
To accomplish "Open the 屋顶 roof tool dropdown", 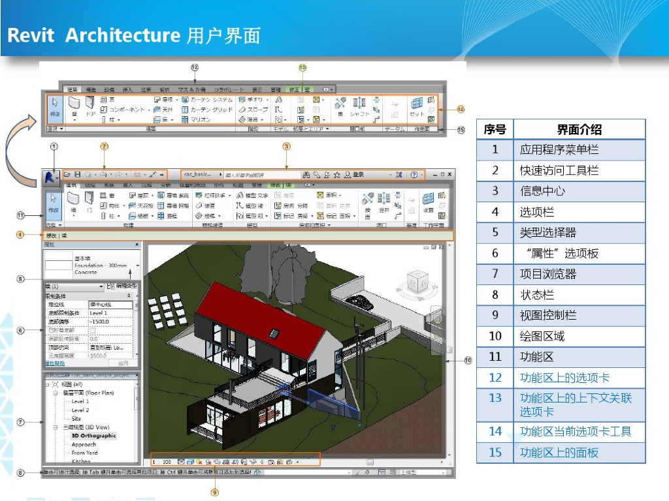I will point(152,196).
